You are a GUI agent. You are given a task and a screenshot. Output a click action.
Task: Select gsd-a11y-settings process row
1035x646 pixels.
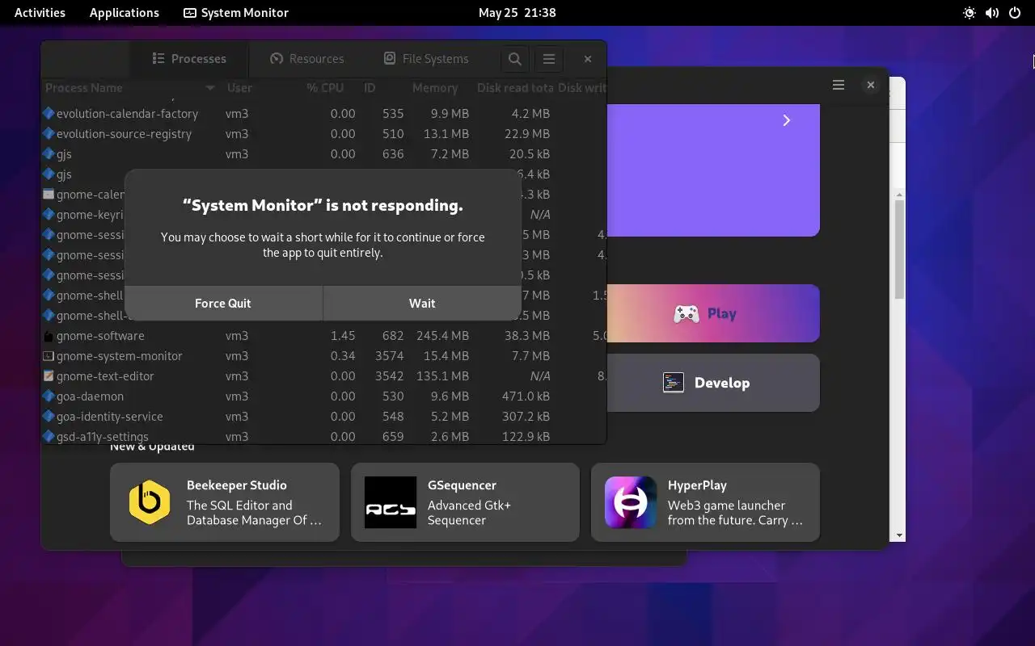pyautogui.click(x=323, y=436)
